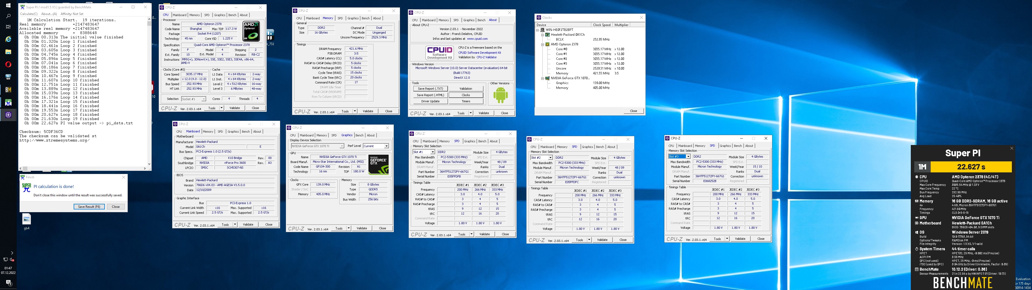Open Mainboard tab in CPU-Z About window
The image size is (1032, 290).
pos(428,20)
